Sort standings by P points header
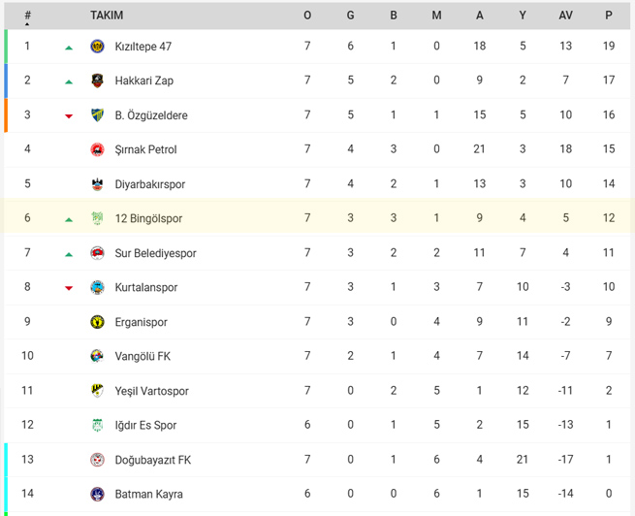635x516 pixels. click(x=608, y=16)
